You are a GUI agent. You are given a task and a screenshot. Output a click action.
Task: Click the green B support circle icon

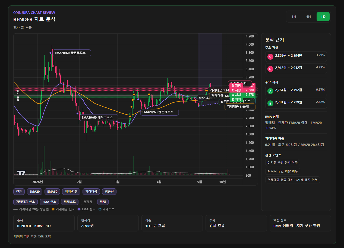pos(270,103)
